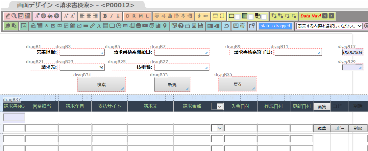Image resolution: width=368 pixels, height=151 pixels.
Task: Increase font size with A-up icon
Action: 66,16
